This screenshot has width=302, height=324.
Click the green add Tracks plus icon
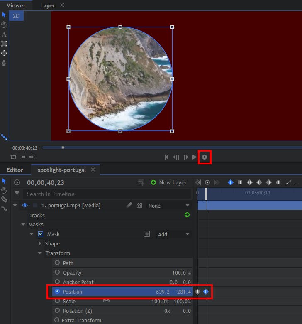click(187, 215)
